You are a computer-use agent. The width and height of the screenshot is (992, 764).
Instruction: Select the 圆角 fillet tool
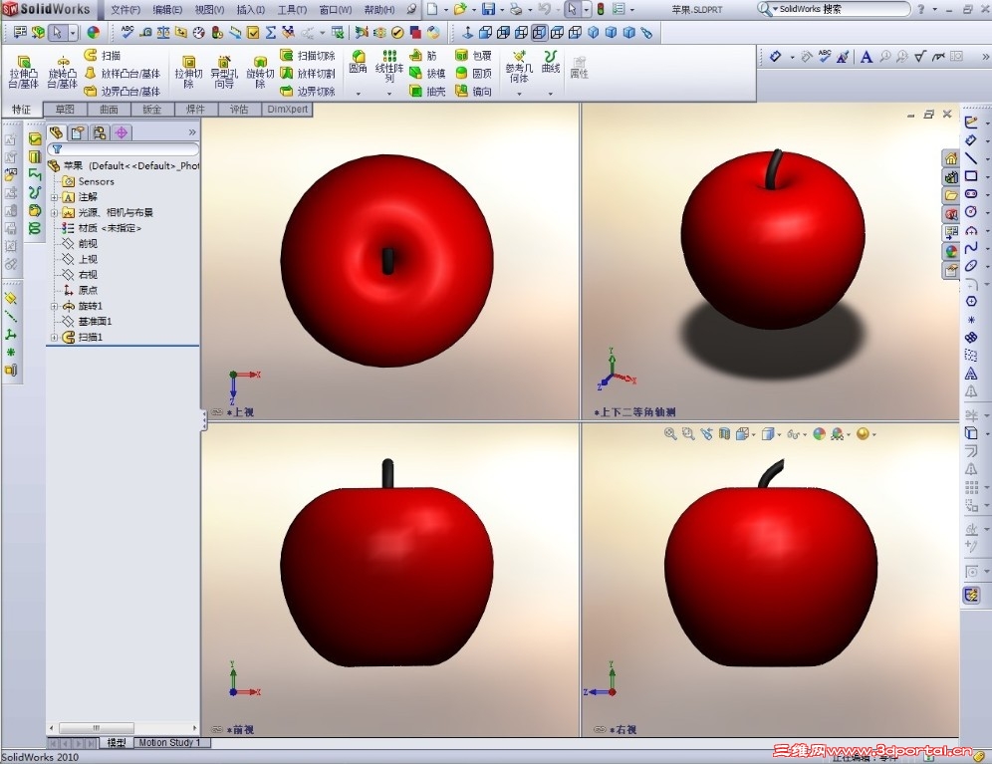[x=359, y=63]
